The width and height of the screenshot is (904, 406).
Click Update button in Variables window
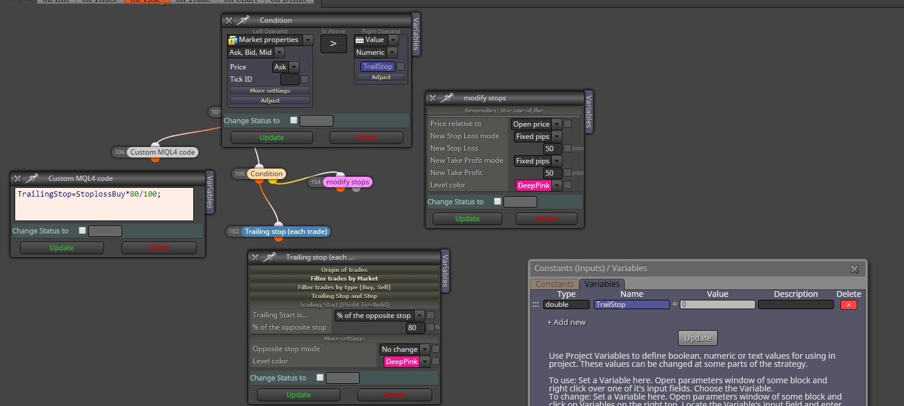click(697, 338)
